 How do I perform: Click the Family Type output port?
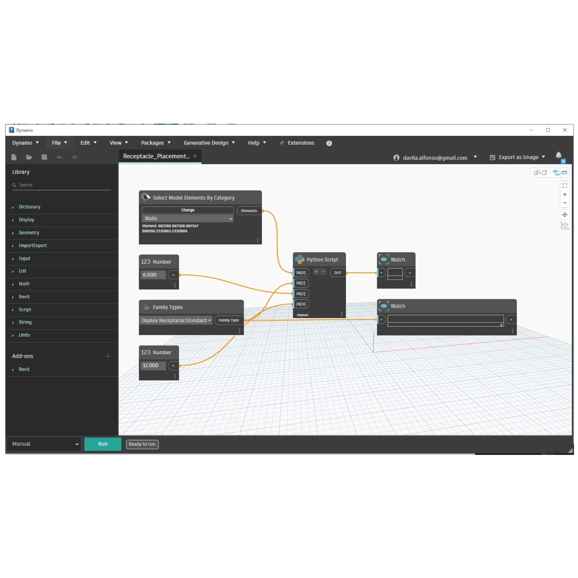229,320
